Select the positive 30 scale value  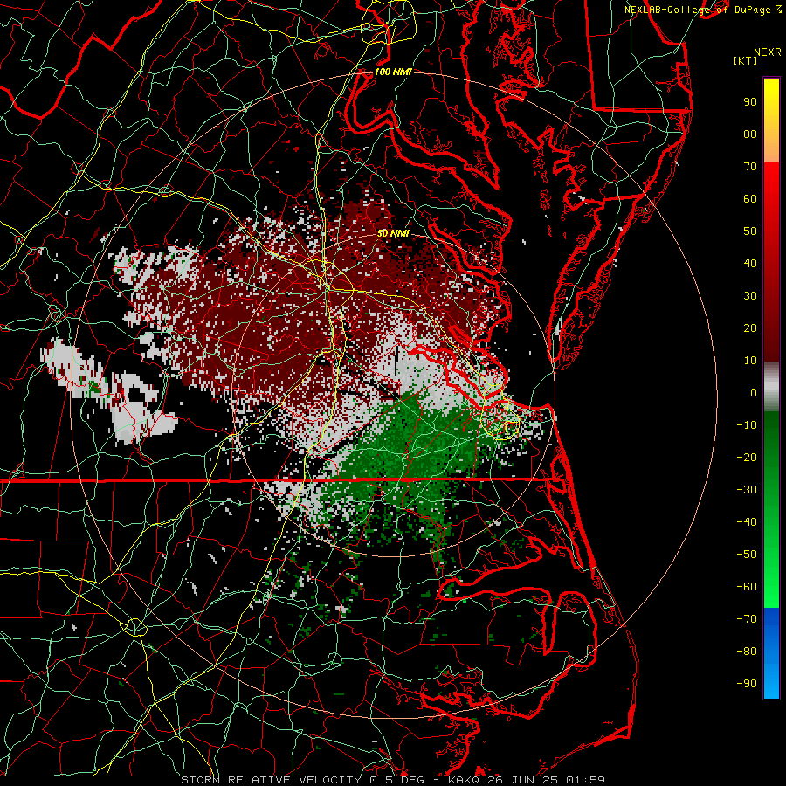750,296
